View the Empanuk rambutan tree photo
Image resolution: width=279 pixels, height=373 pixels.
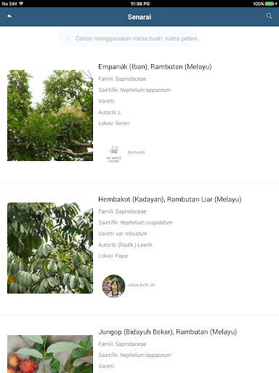(x=50, y=115)
